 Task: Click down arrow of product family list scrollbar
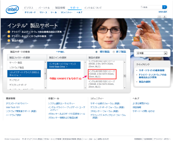pos(45,88)
